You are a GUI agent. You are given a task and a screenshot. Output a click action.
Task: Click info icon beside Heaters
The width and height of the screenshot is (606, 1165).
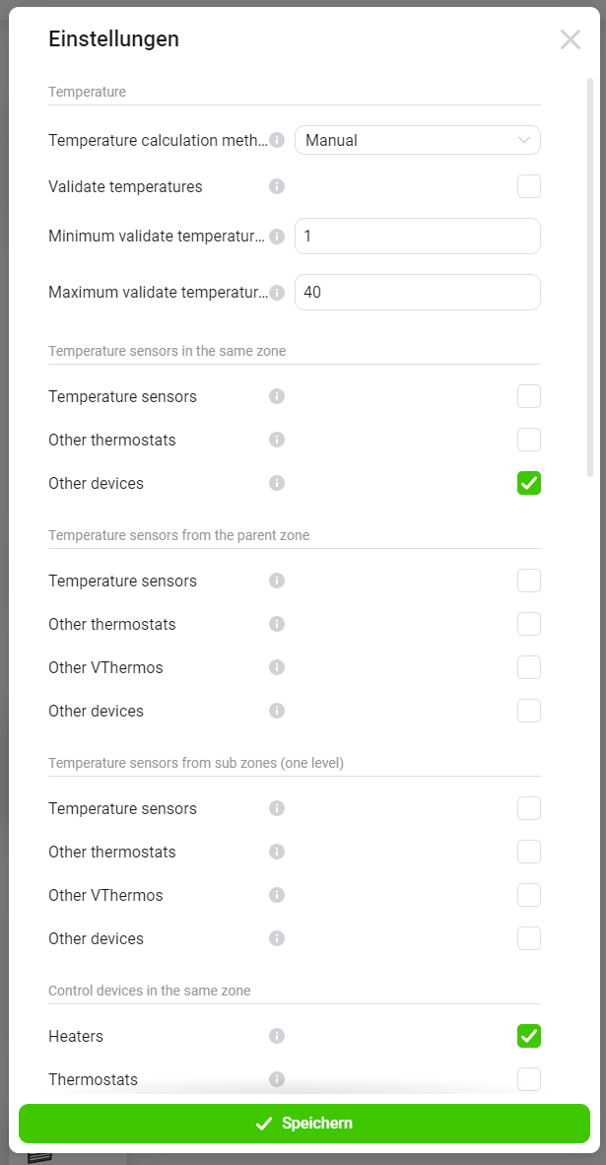[x=277, y=1036]
